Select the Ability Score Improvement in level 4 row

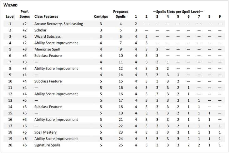click(56, 43)
